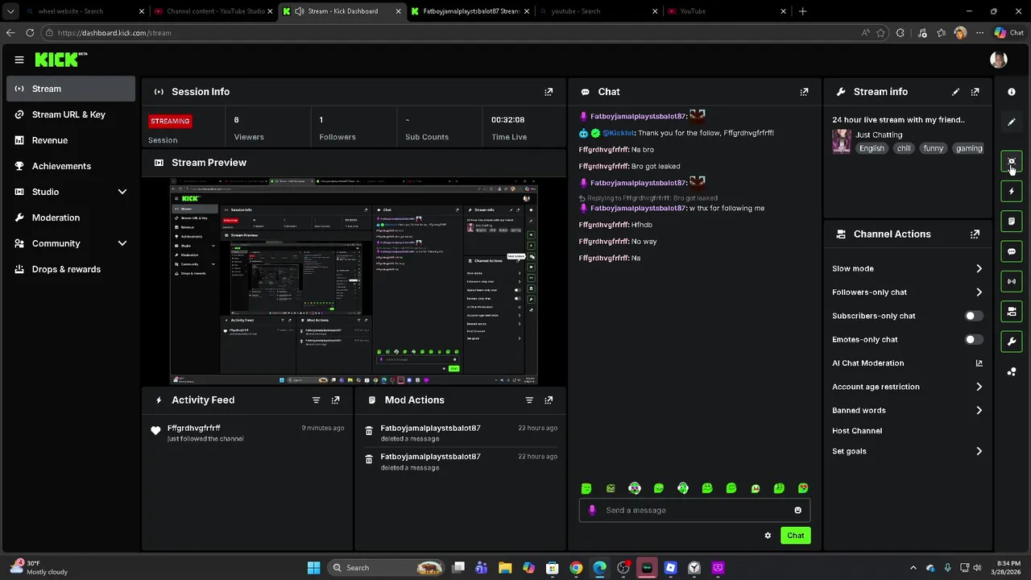
Task: Open OBS Studio from taskbar
Action: point(623,568)
